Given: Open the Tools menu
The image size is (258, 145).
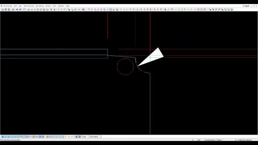Looking at the screenshot, I should (x=54, y=6).
